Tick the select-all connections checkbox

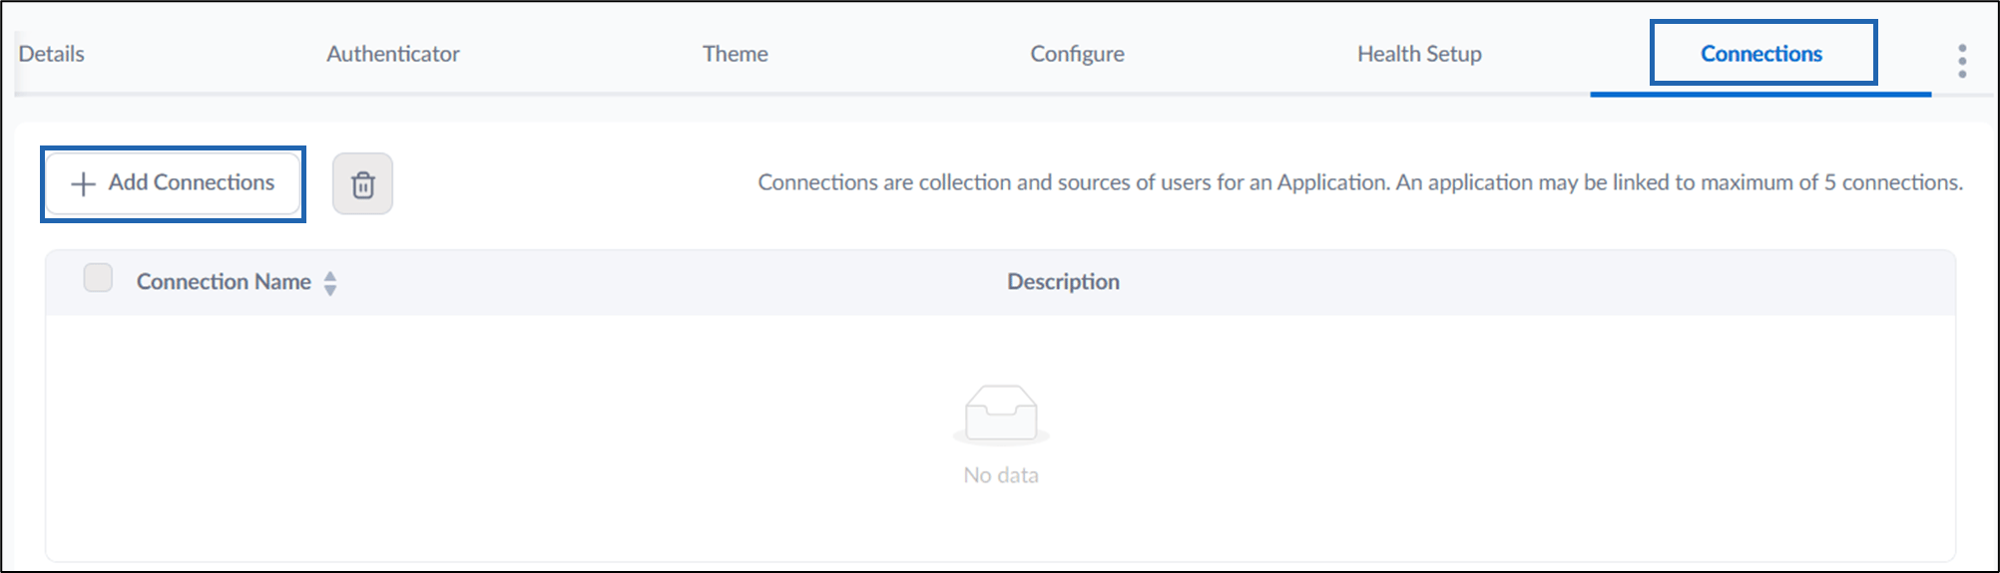coord(98,277)
